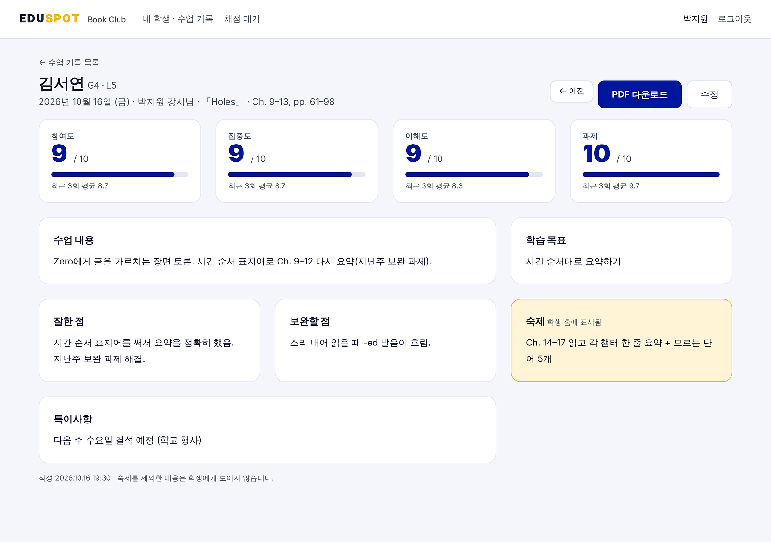Click the 수업 내용 heading
The height and width of the screenshot is (542, 771).
(x=74, y=240)
